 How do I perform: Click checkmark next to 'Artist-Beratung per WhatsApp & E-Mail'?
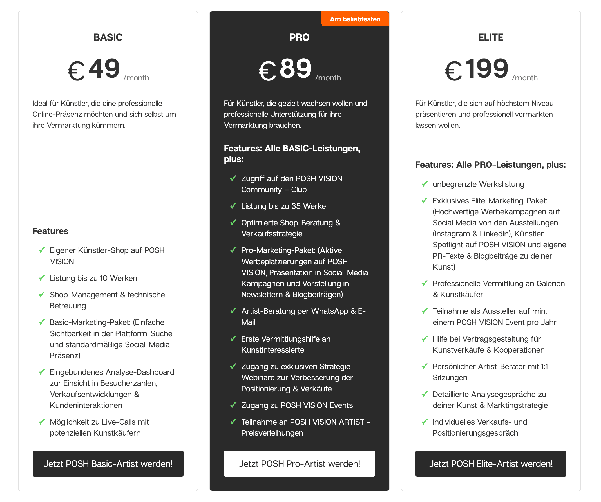[233, 311]
